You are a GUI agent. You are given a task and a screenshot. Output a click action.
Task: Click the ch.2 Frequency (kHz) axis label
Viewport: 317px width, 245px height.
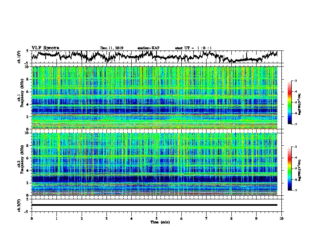tap(20, 159)
